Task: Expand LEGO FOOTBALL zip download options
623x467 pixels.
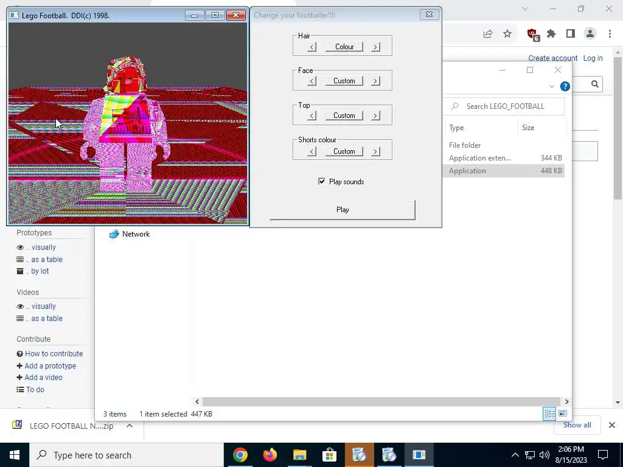Action: tap(129, 426)
